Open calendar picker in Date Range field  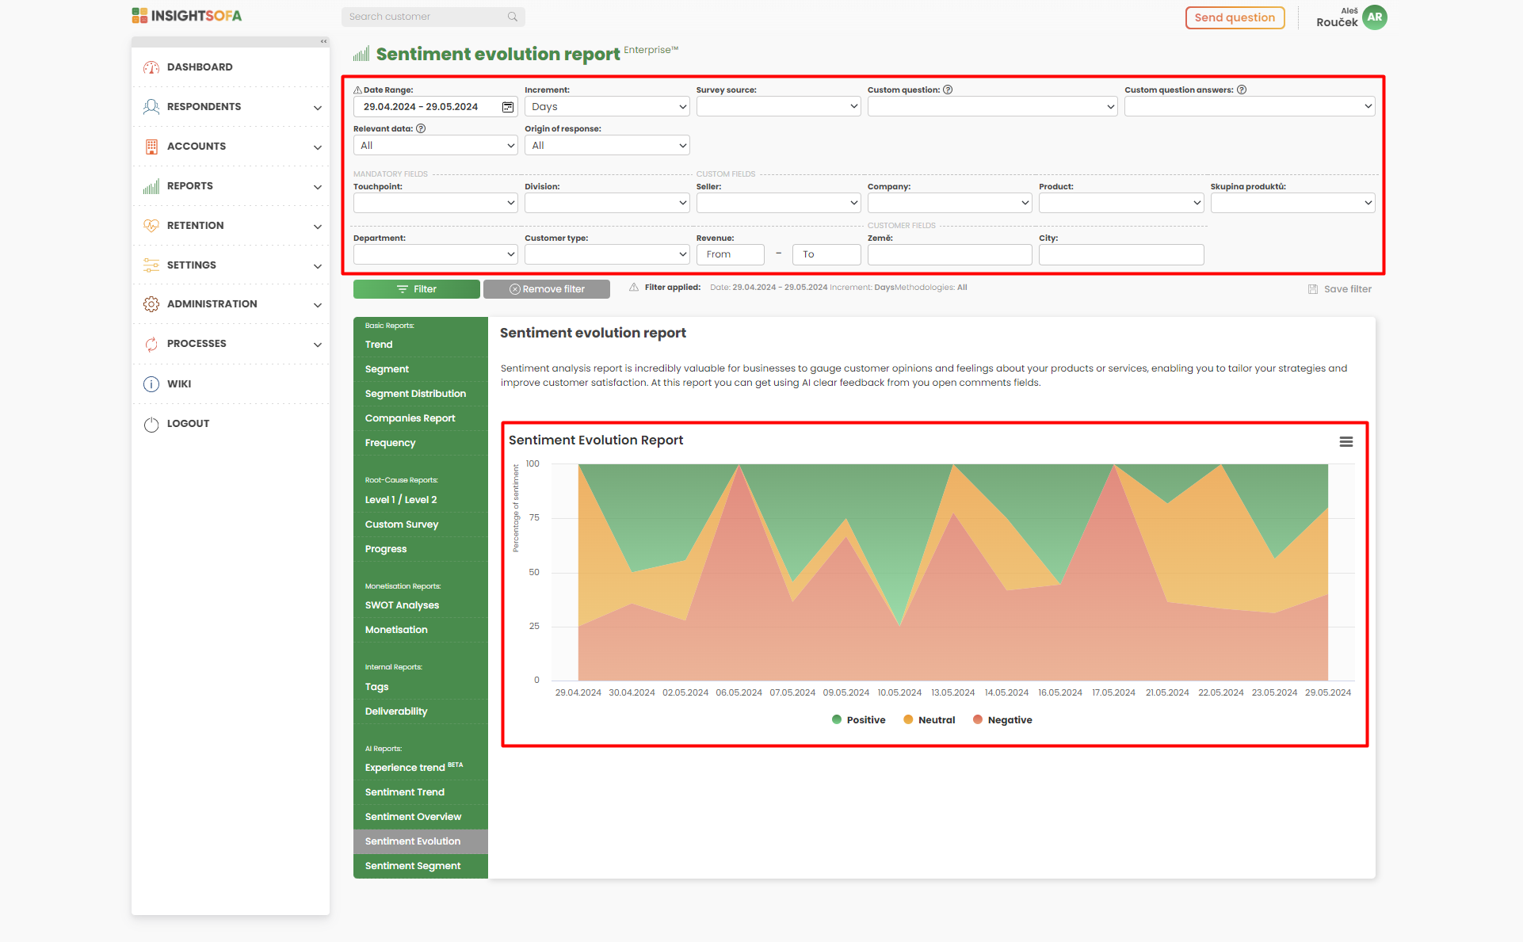click(x=508, y=107)
